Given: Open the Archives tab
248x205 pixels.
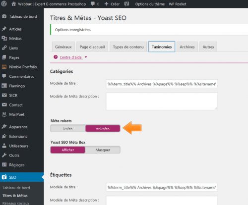Looking at the screenshot, I should click(187, 47).
